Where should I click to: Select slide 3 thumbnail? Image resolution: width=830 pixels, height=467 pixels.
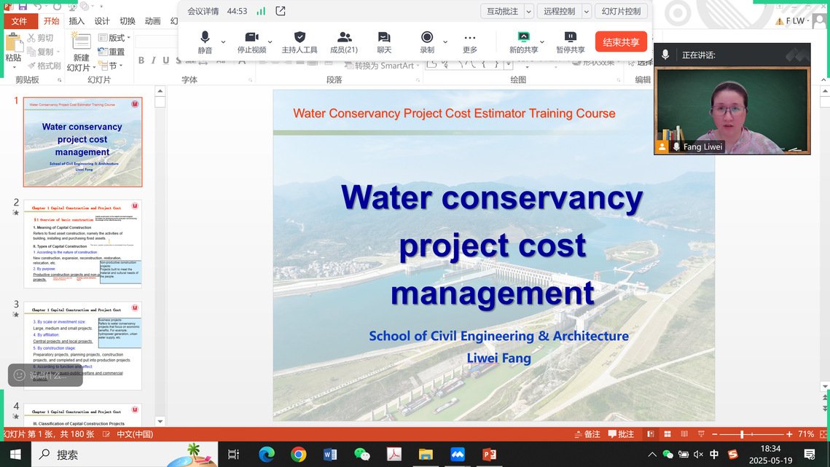pyautogui.click(x=82, y=346)
